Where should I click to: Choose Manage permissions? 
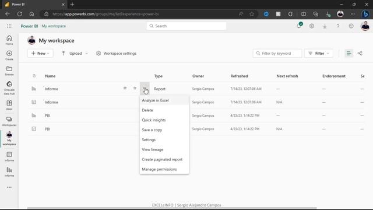coord(164,169)
